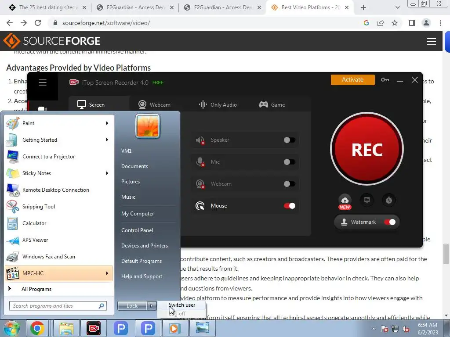Viewport: 450px width, 337px height.
Task: Enable the Webcam recording toggle
Action: click(289, 184)
